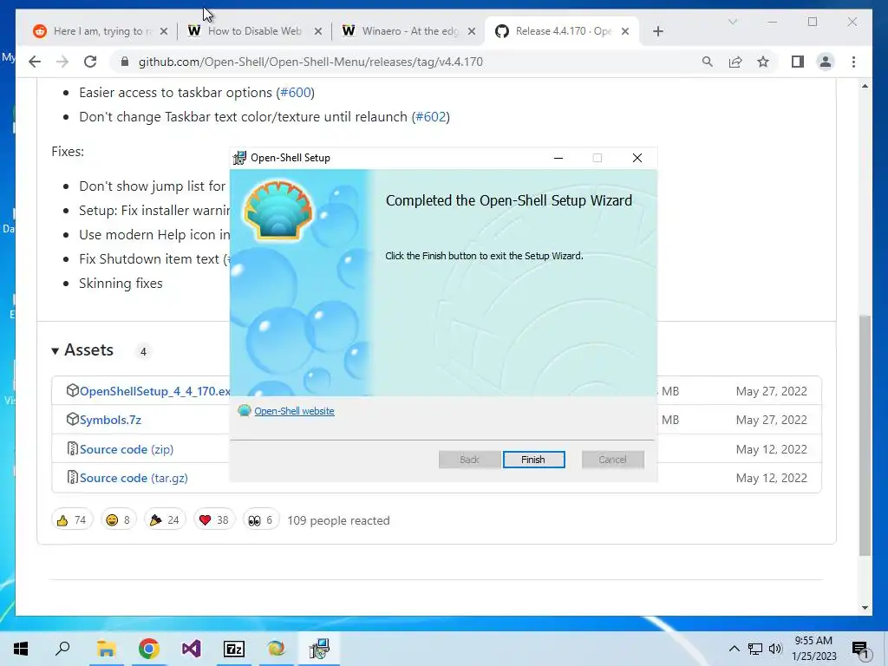The width and height of the screenshot is (888, 666).
Task: View site security lock info
Action: pyautogui.click(x=125, y=62)
